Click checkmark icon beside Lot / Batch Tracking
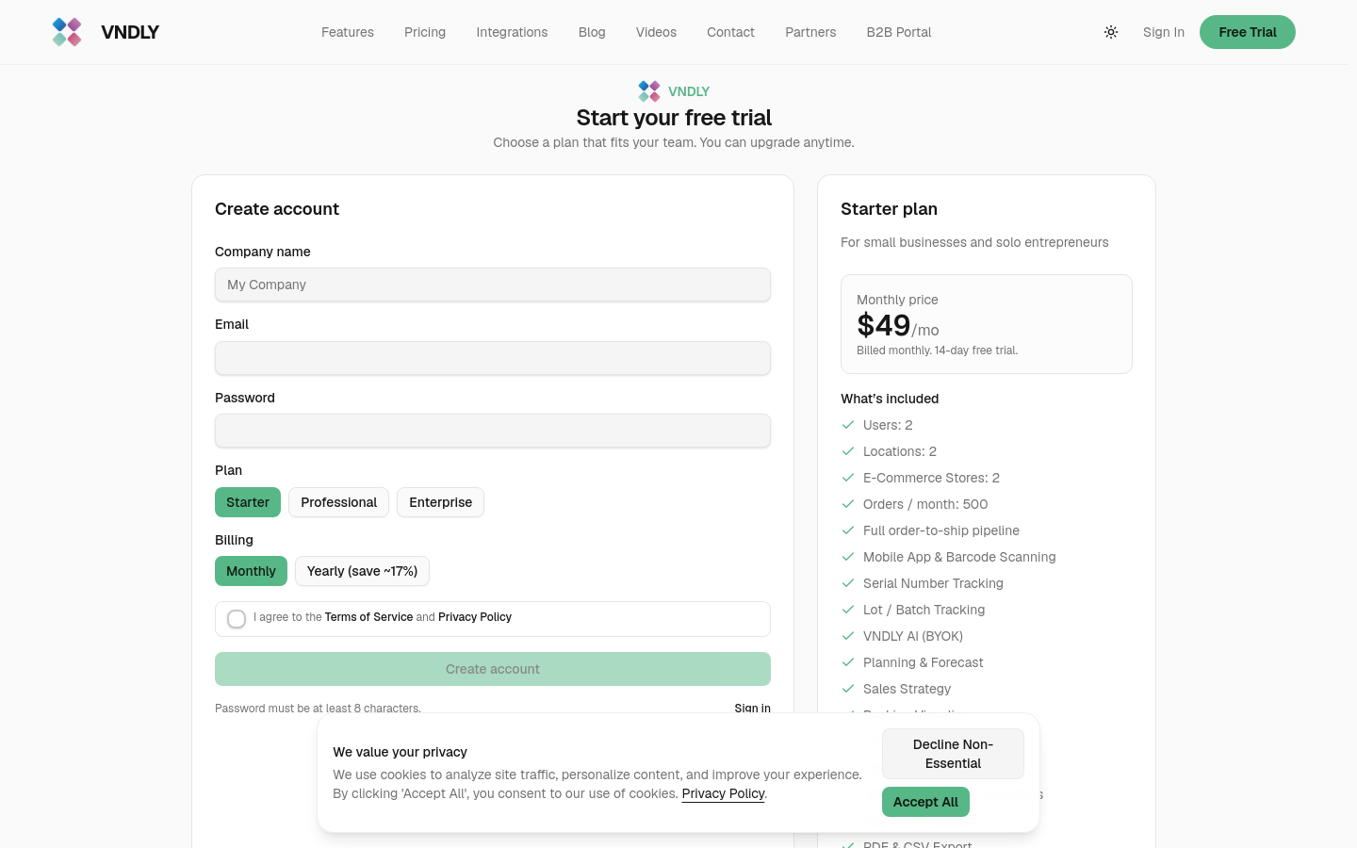The image size is (1357, 848). click(x=848, y=610)
